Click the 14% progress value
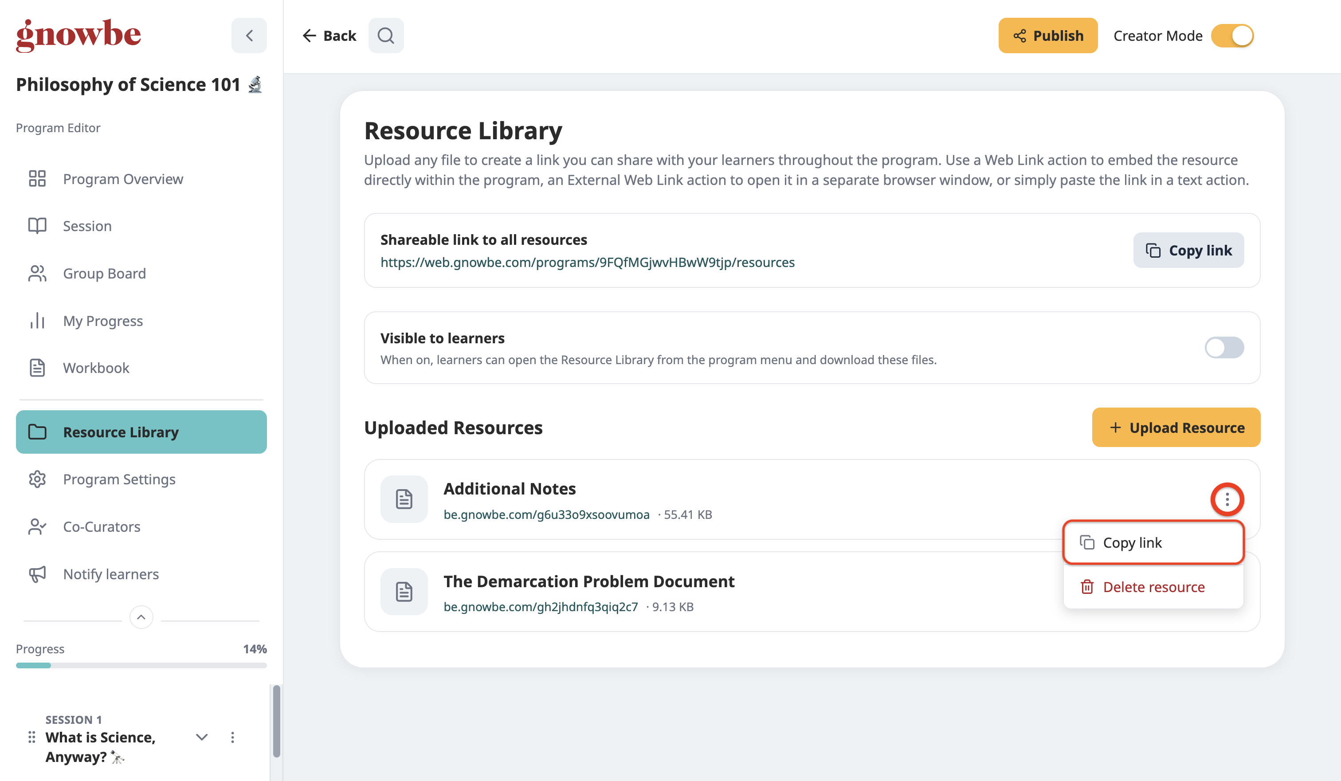Viewport: 1341px width, 781px height. coord(255,648)
